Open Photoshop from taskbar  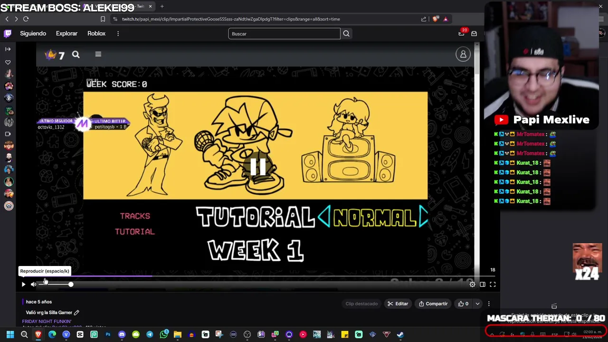click(108, 334)
